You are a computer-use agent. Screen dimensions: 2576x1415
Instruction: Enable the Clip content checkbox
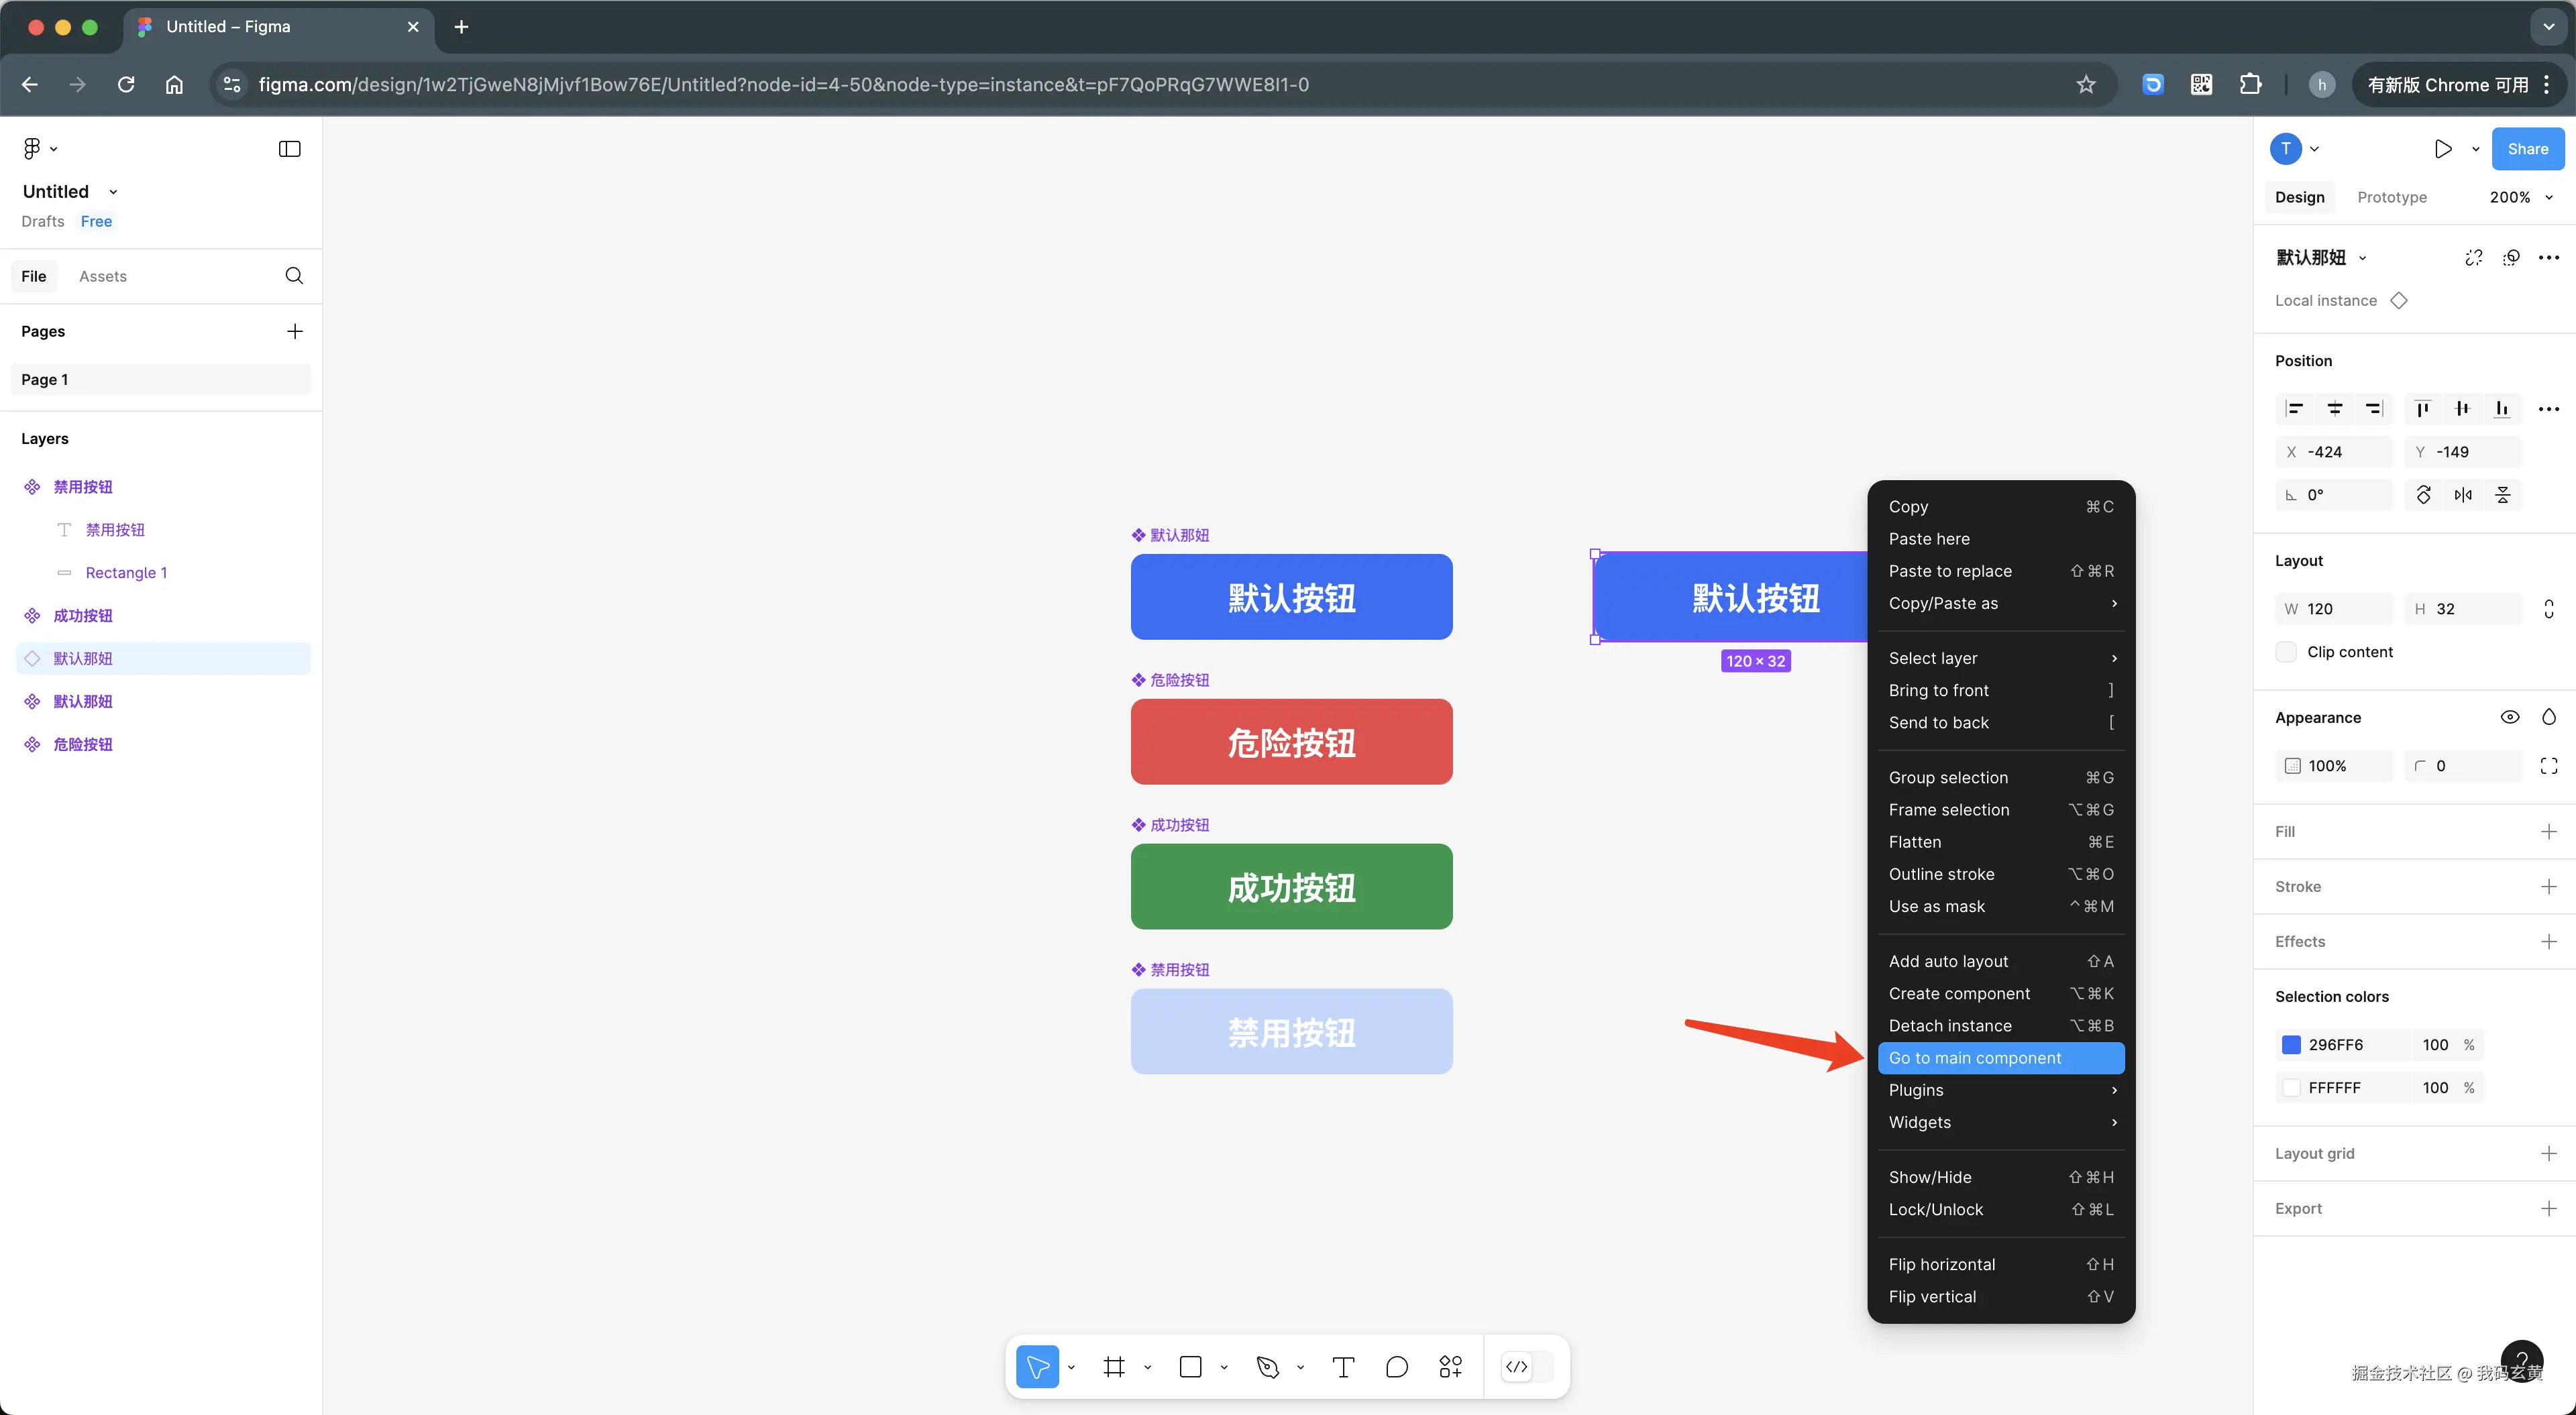click(2286, 652)
